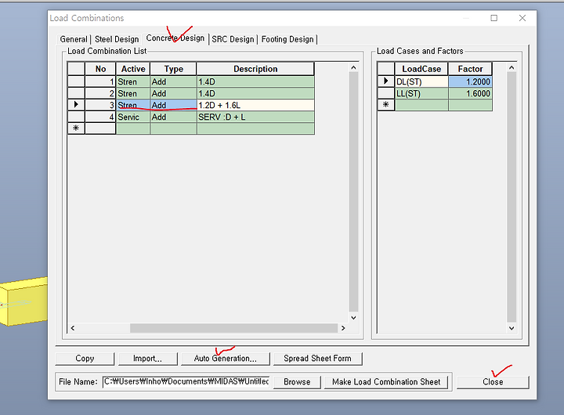Viewport: 564px width, 415px height.
Task: Click Type cell Add in row 4
Action: pyautogui.click(x=173, y=117)
